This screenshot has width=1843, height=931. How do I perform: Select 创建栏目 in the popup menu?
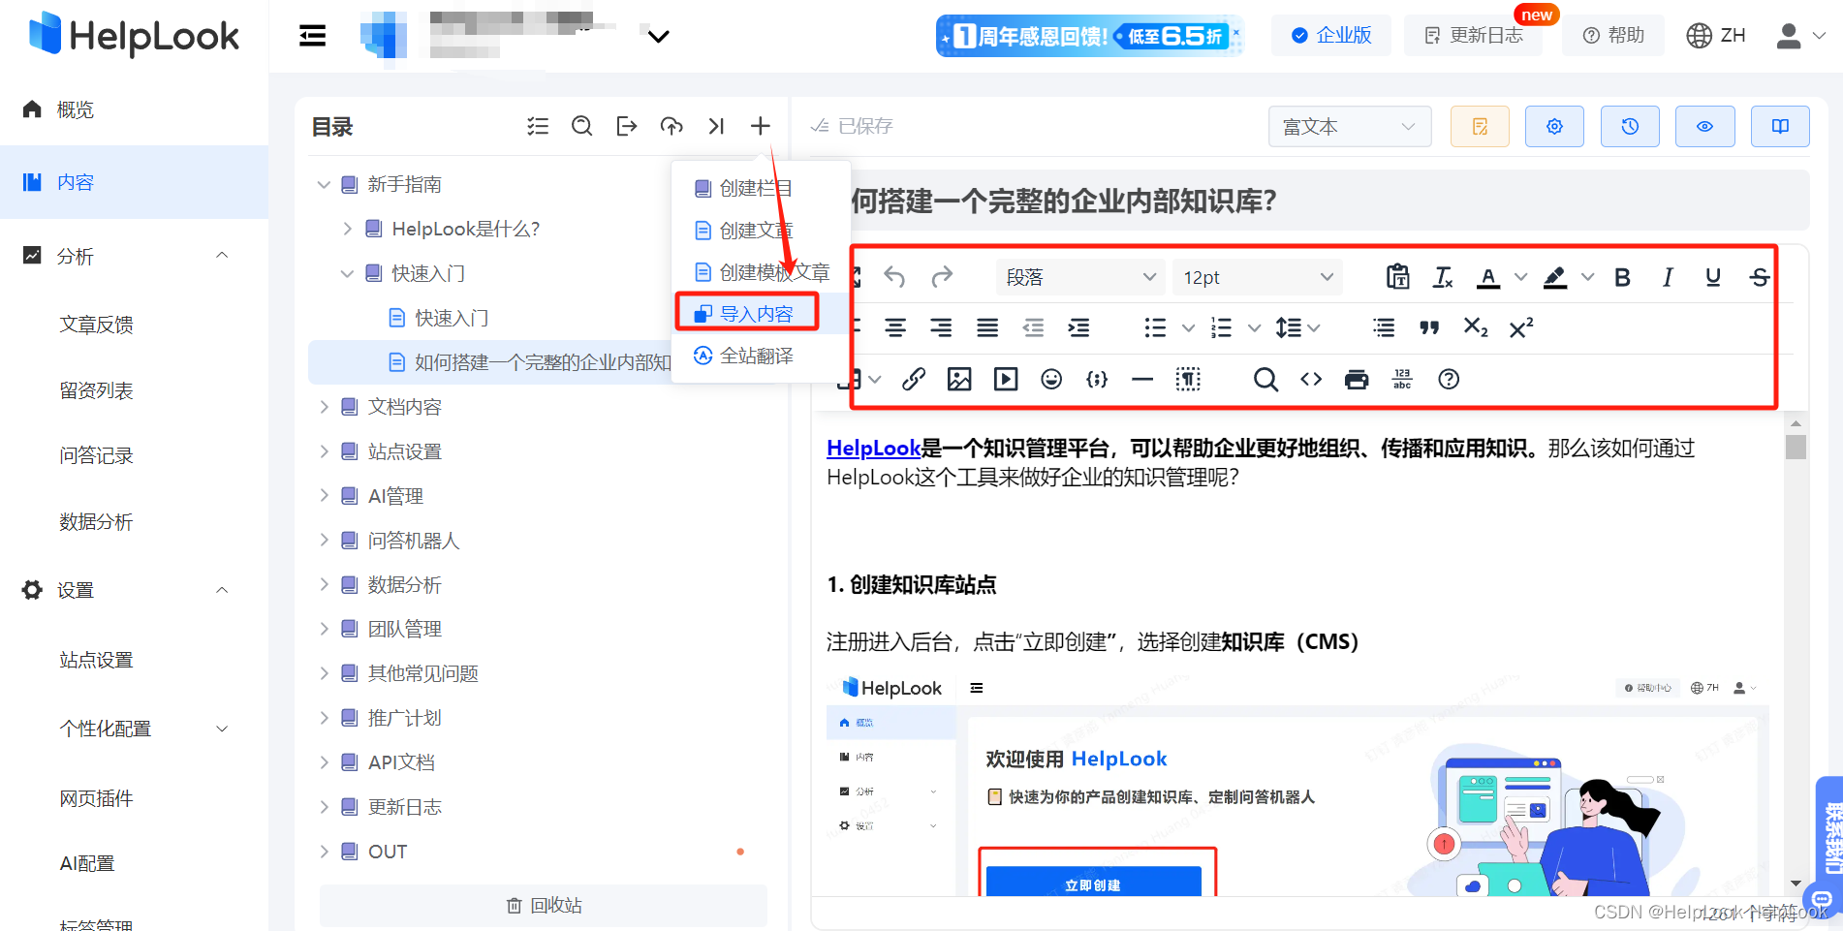[x=756, y=188]
